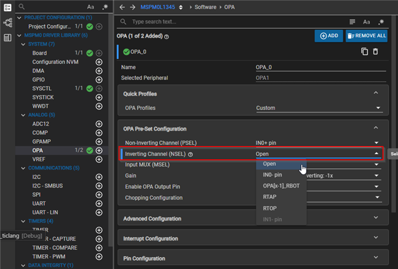Add an I2C module instance
Screen dimensions: 398x269
[99, 177]
